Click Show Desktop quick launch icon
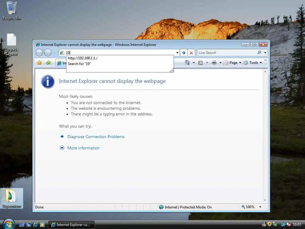Screen dimensions: 305x229 [22, 225]
